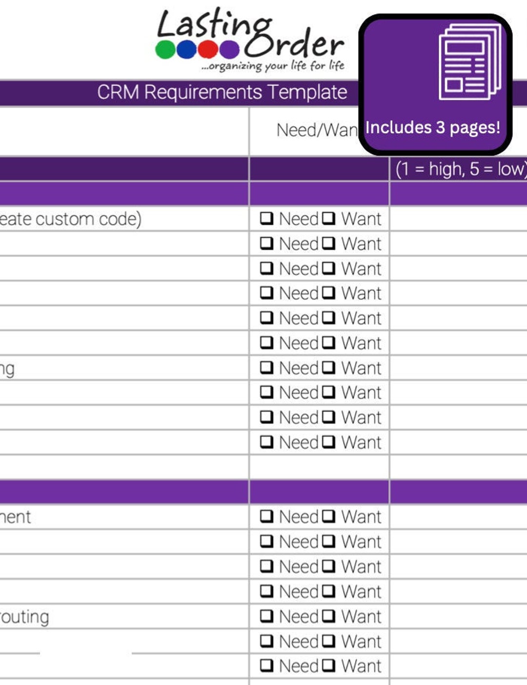Viewport: 527px width, 685px height.
Task: Check Need box in custom code row
Action: point(266,218)
